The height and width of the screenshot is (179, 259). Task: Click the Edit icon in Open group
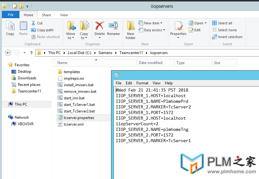(191, 30)
